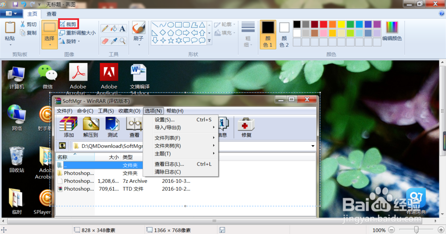The width and height of the screenshot is (446, 234).
Task: Select the Oval shape
Action: [x=171, y=25]
